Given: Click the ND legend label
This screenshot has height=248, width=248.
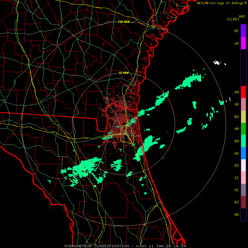Looking at the screenshot, I should point(236,215).
